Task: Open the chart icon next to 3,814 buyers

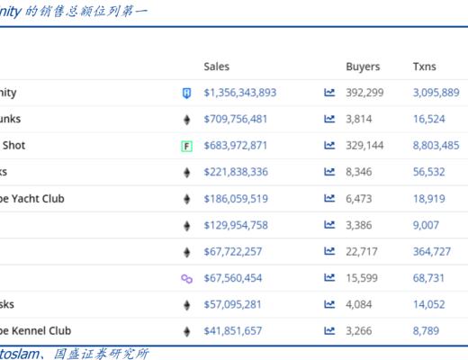Action: pyautogui.click(x=329, y=119)
